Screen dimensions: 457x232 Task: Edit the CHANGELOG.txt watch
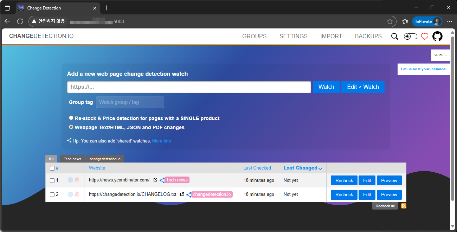(367, 194)
